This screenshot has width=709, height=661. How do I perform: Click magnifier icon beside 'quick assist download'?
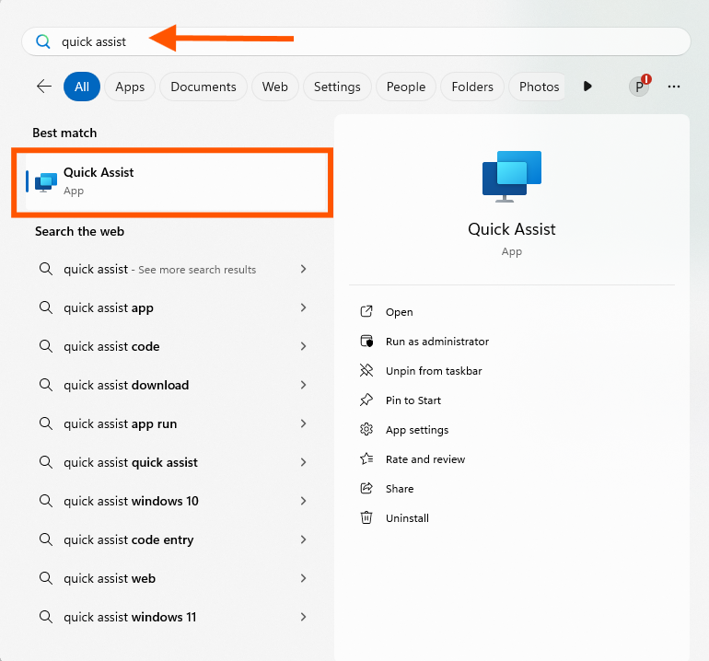click(x=46, y=385)
